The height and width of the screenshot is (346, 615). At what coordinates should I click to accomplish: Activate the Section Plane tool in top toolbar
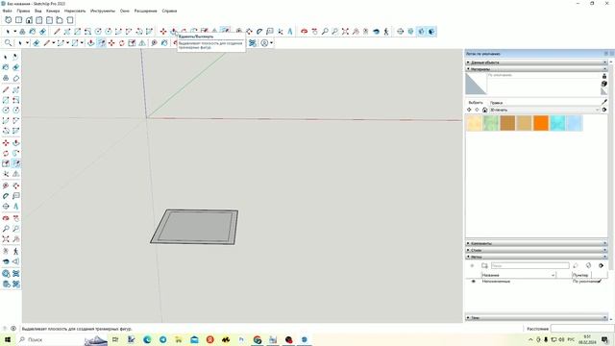pyautogui.click(x=400, y=32)
